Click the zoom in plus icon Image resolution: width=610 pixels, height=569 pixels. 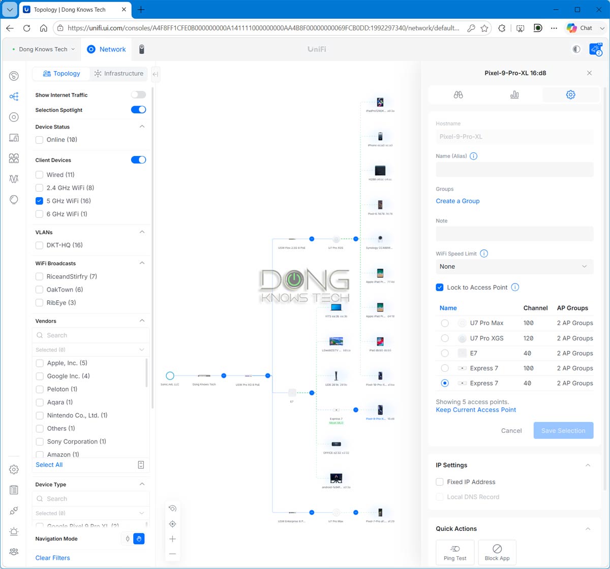(x=173, y=539)
